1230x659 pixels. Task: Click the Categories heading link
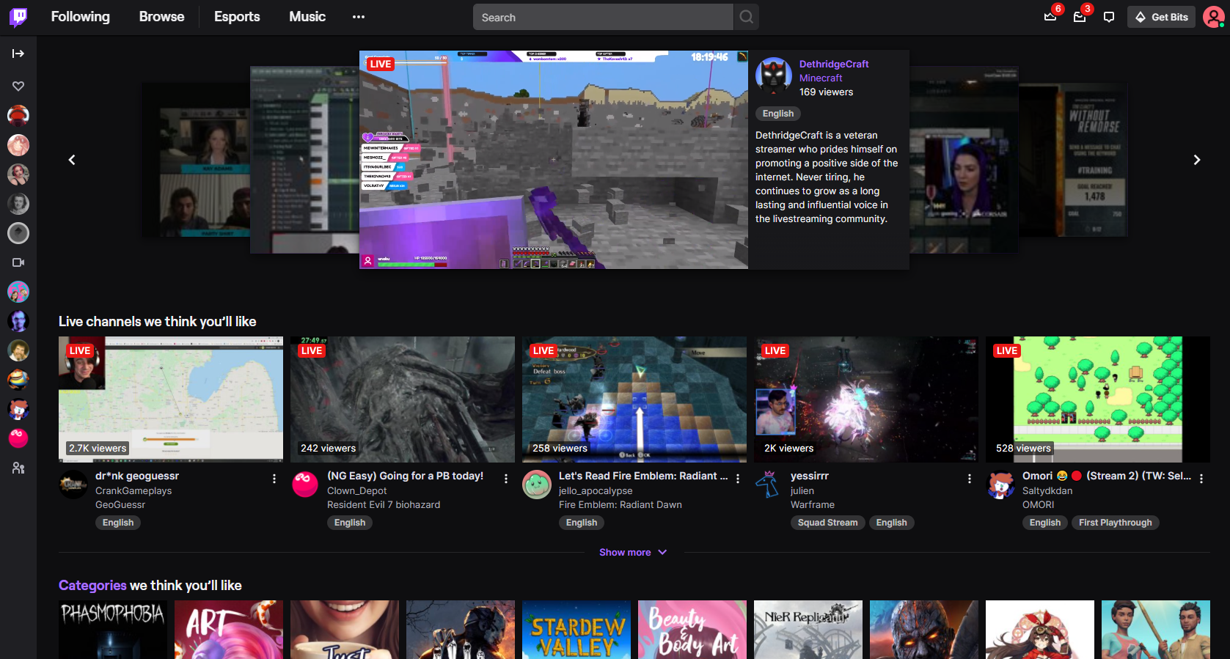[92, 585]
